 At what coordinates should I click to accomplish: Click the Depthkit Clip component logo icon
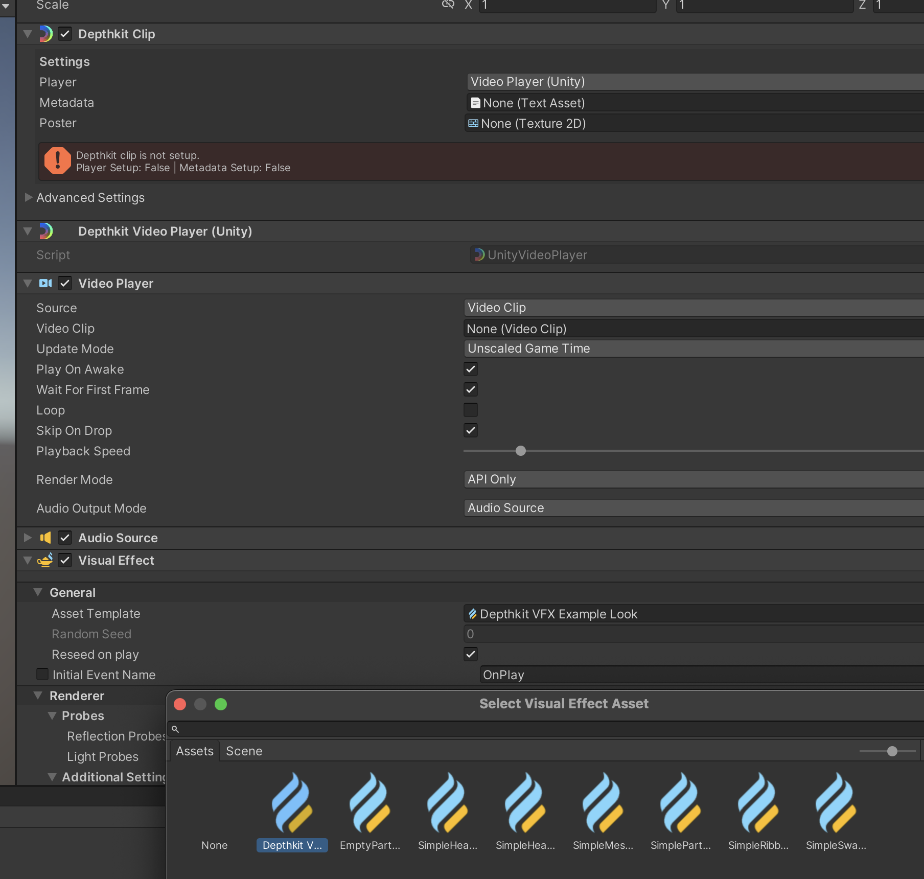coord(46,34)
